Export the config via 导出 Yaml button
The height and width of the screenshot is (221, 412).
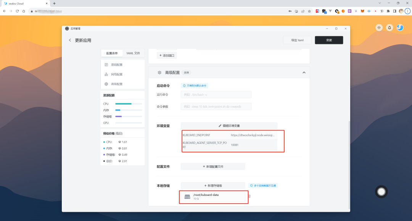click(297, 40)
